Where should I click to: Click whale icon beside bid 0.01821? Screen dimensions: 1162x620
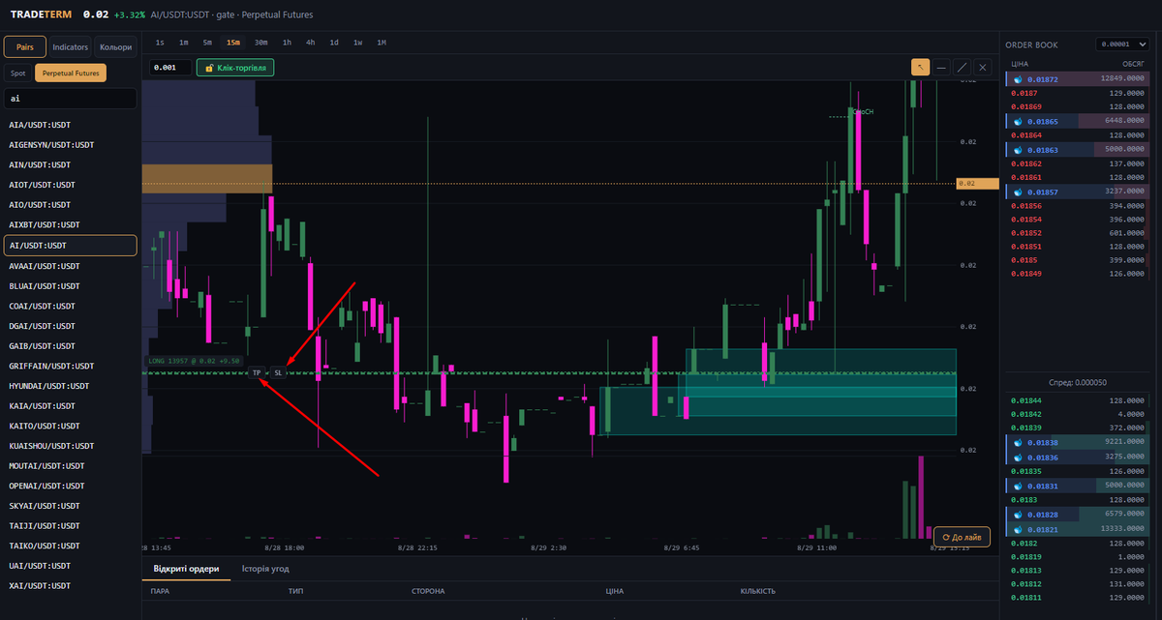[x=1019, y=529]
